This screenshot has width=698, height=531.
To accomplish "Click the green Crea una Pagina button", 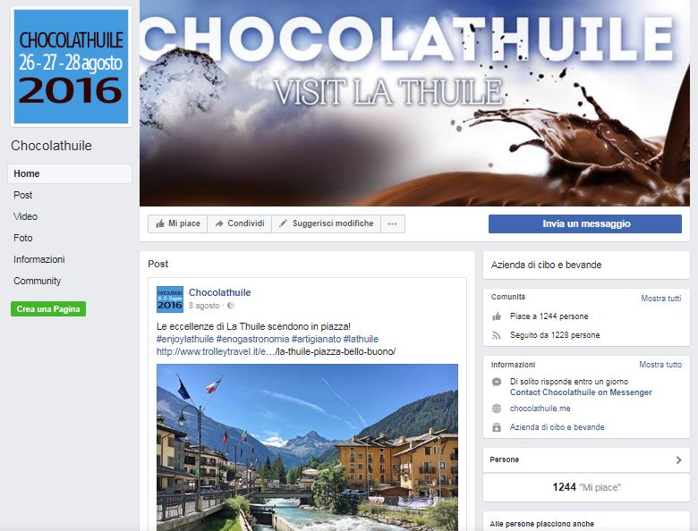I will tap(48, 309).
